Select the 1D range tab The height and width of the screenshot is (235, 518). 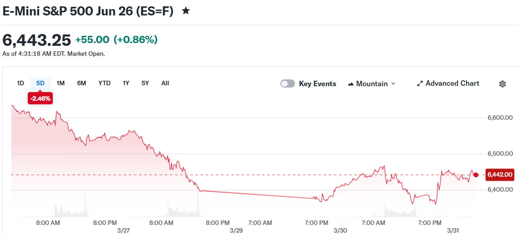click(x=20, y=83)
